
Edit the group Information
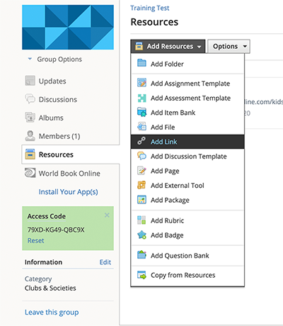[x=105, y=262]
